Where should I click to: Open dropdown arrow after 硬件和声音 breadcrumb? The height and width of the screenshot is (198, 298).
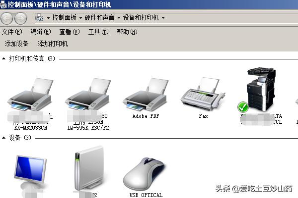119,18
